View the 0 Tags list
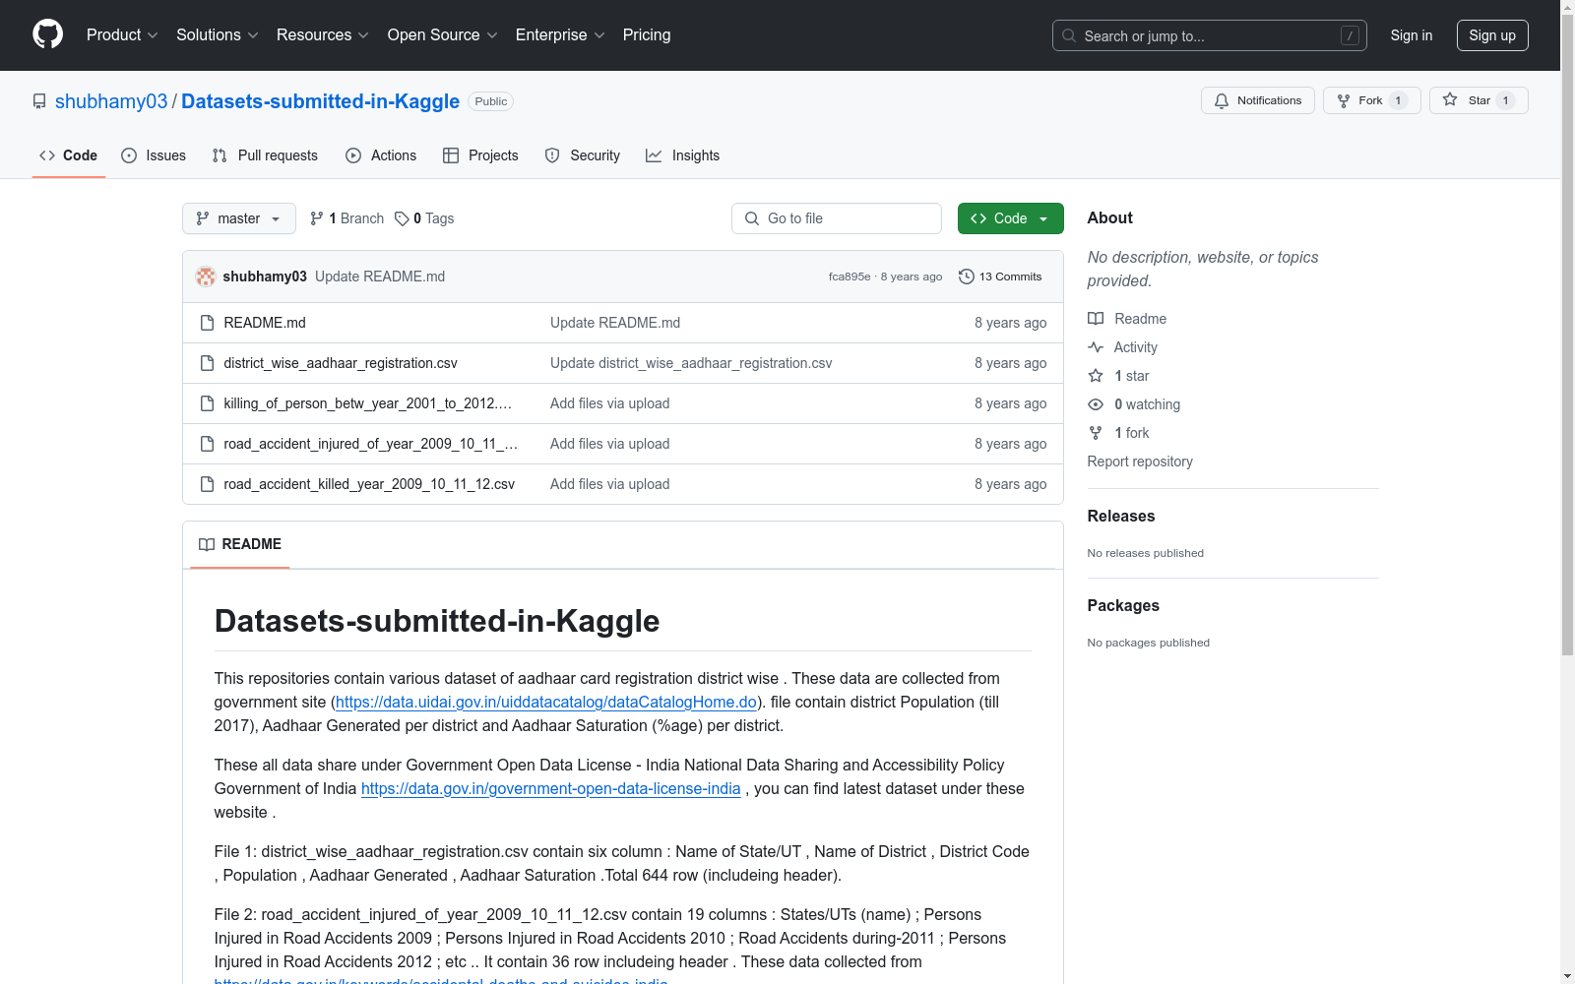The image size is (1575, 984). click(424, 218)
